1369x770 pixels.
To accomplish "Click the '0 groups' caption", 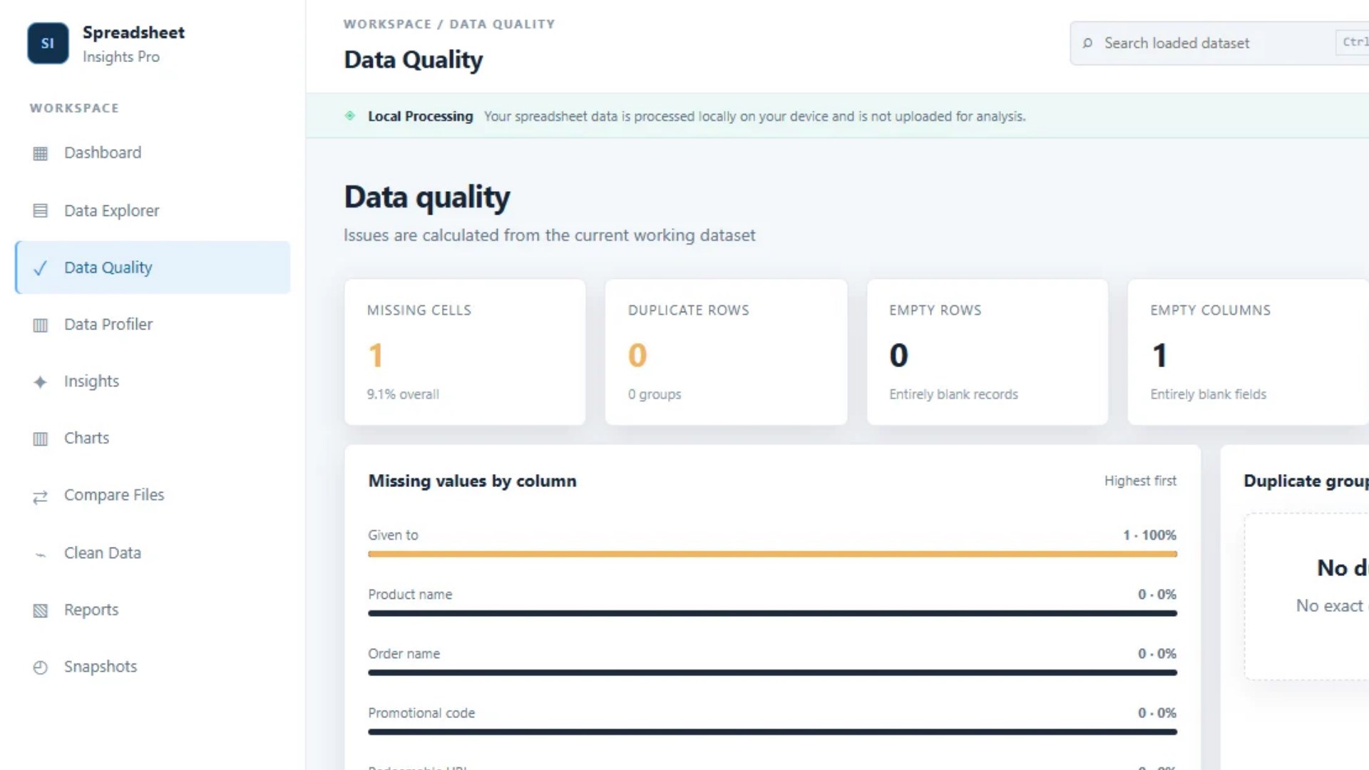I will (x=655, y=394).
